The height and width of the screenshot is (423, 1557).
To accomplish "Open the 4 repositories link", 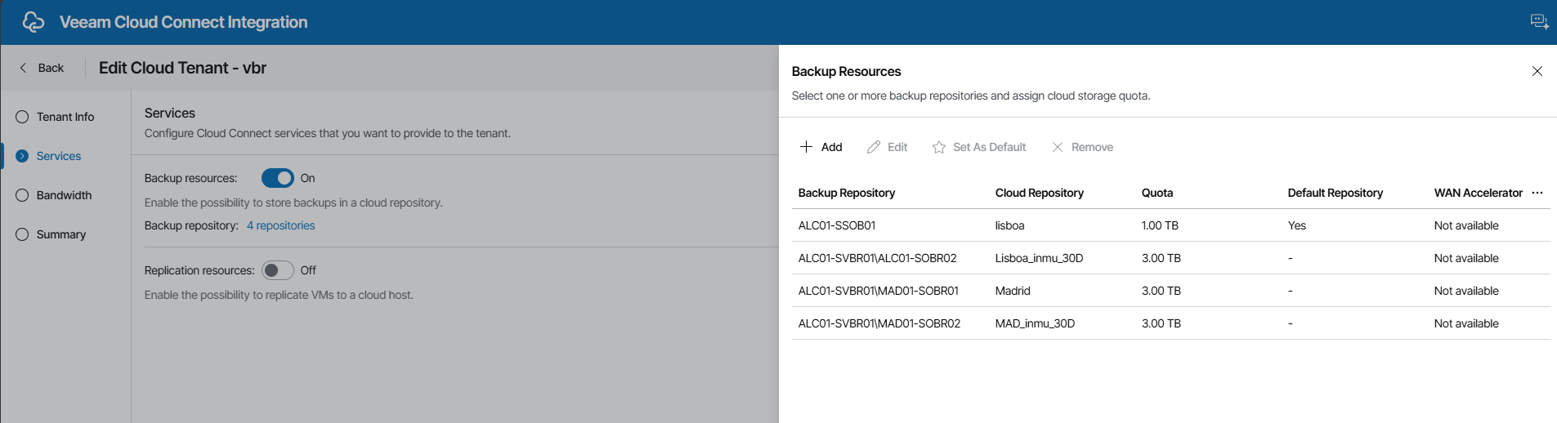I will point(280,225).
